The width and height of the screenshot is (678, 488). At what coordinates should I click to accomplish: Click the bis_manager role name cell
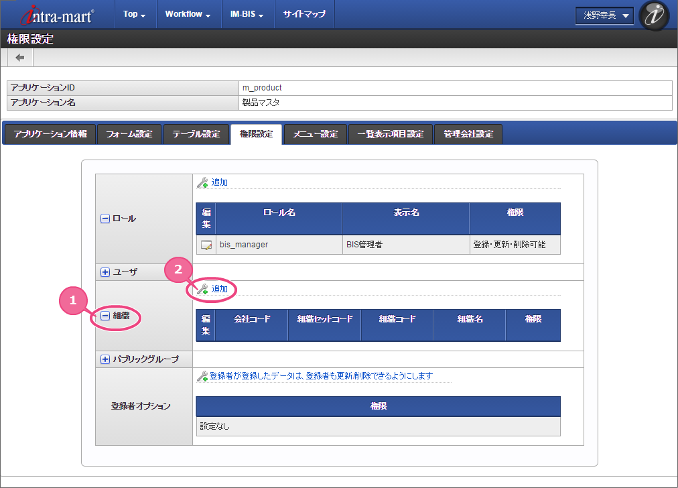pyautogui.click(x=279, y=245)
